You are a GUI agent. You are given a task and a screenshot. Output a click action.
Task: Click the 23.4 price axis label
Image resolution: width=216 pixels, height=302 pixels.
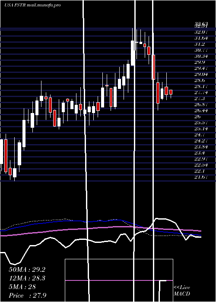200,153
